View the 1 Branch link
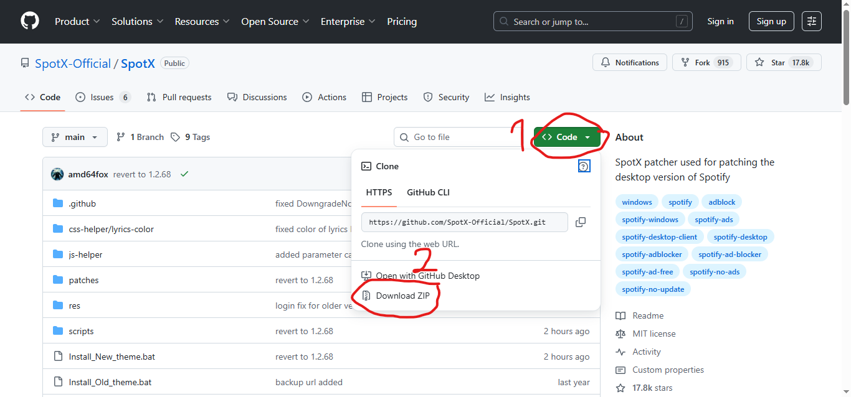 141,137
